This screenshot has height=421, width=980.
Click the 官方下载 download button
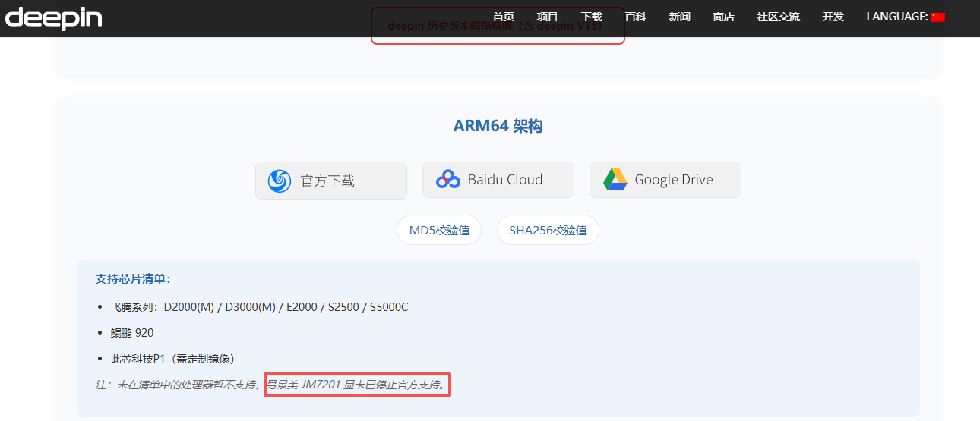pyautogui.click(x=331, y=181)
